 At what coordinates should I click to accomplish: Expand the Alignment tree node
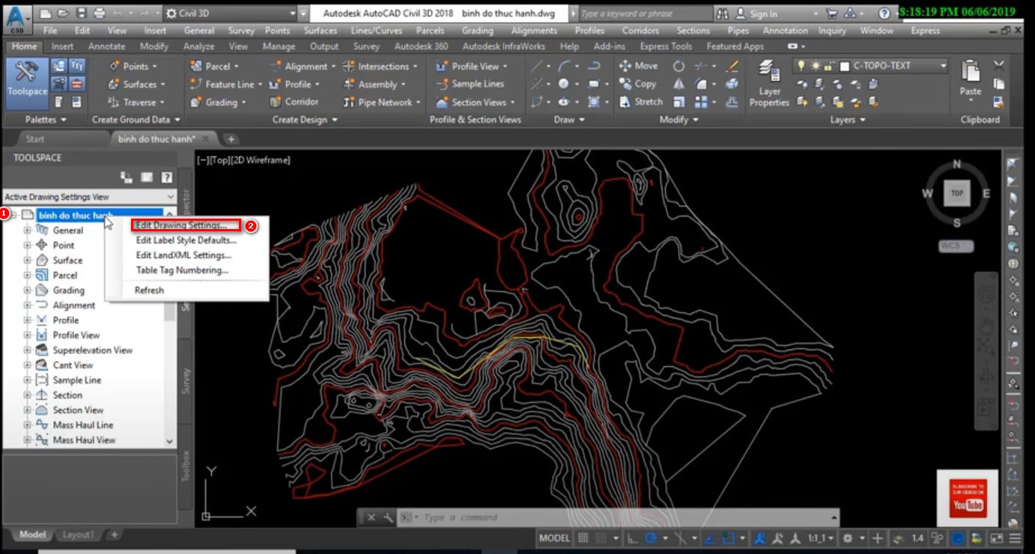pos(28,305)
